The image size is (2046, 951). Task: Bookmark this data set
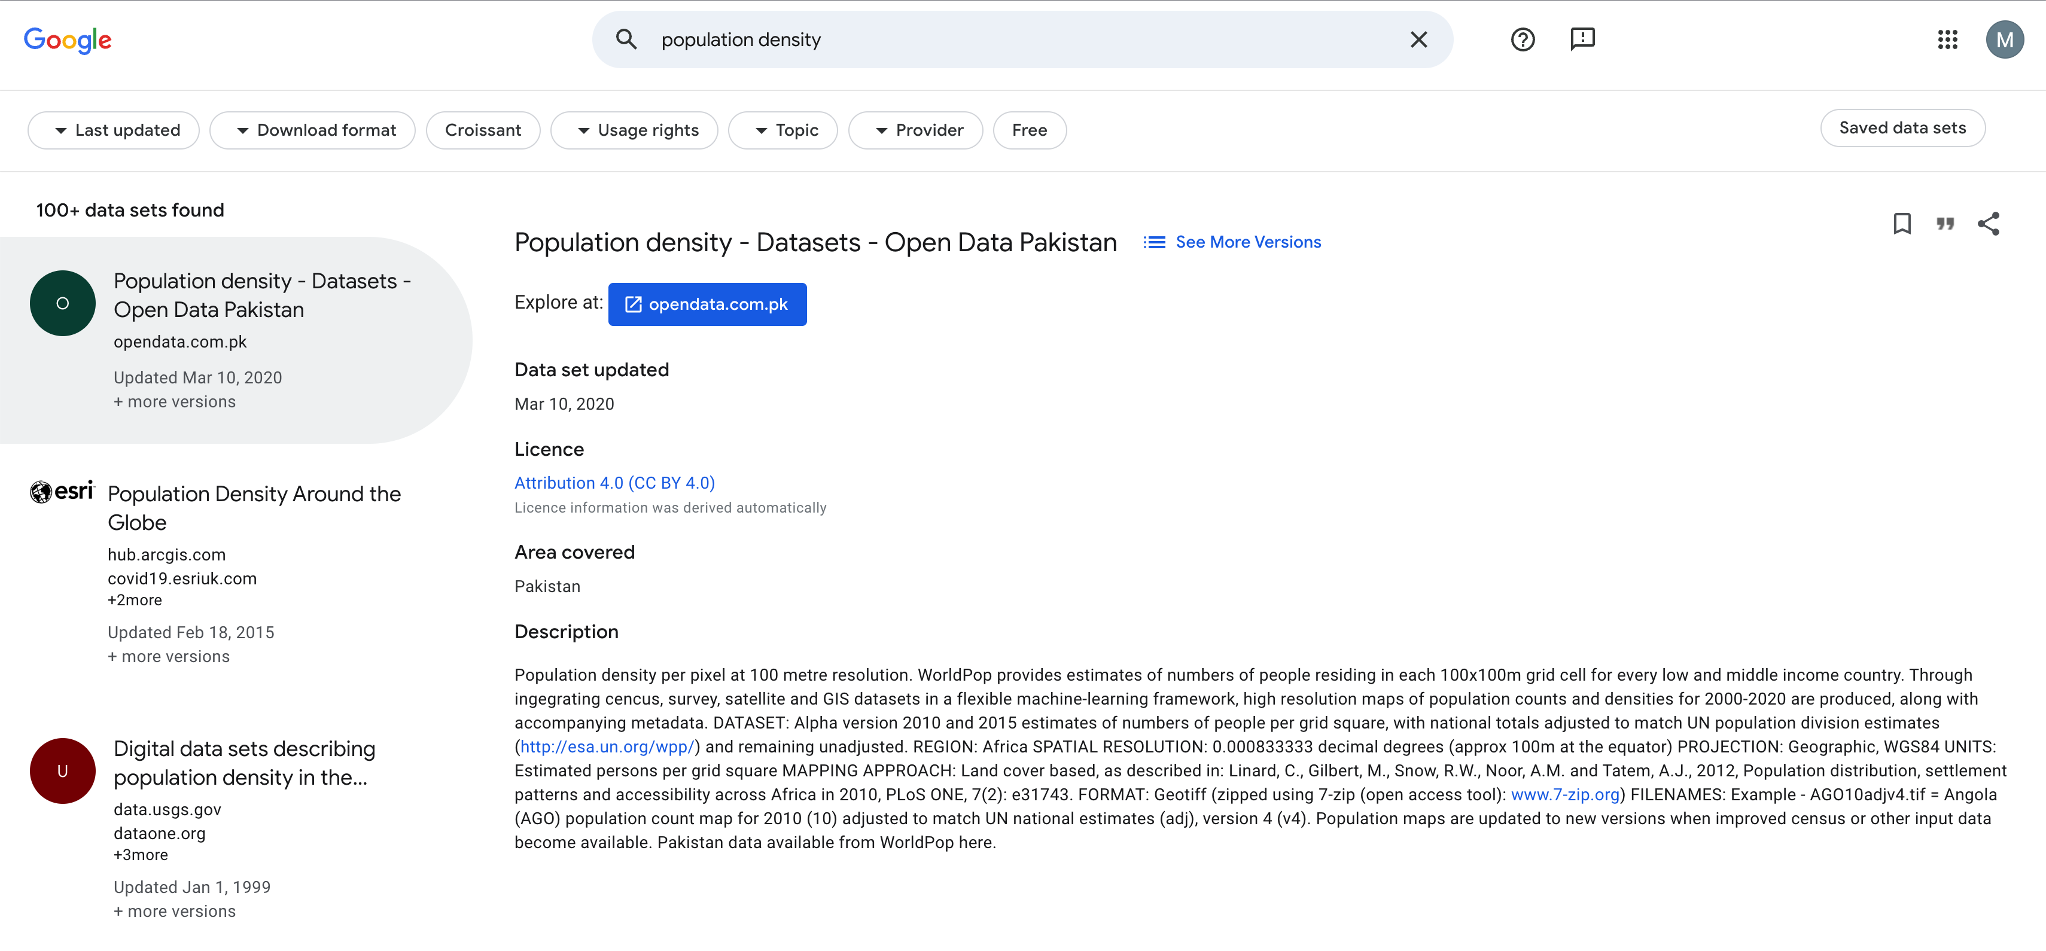1901,224
